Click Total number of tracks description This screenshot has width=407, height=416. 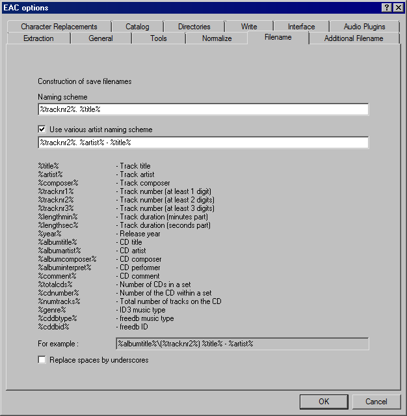point(168,301)
